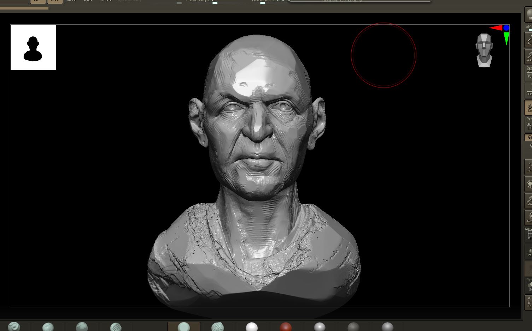532x331 pixels.
Task: Pick the red wax material sphere
Action: (x=286, y=327)
